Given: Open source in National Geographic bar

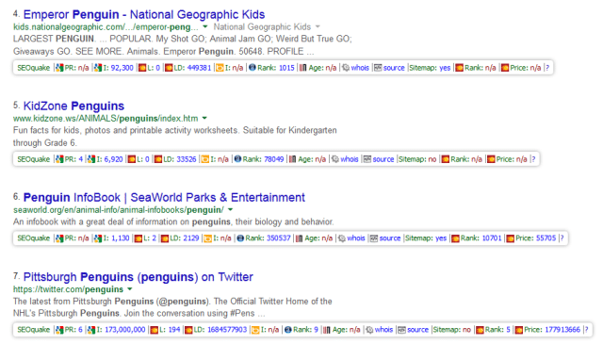Looking at the screenshot, I should click(394, 68).
